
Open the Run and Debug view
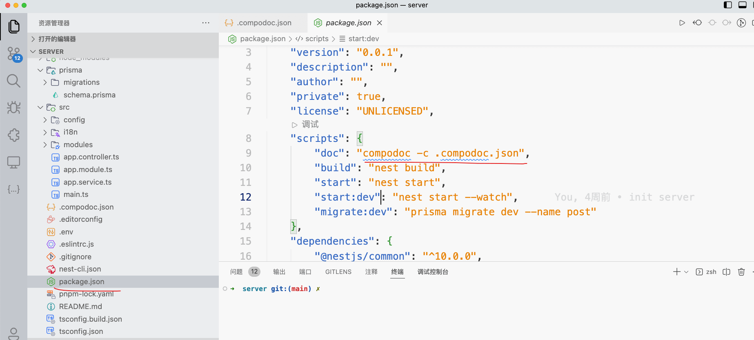click(13, 108)
